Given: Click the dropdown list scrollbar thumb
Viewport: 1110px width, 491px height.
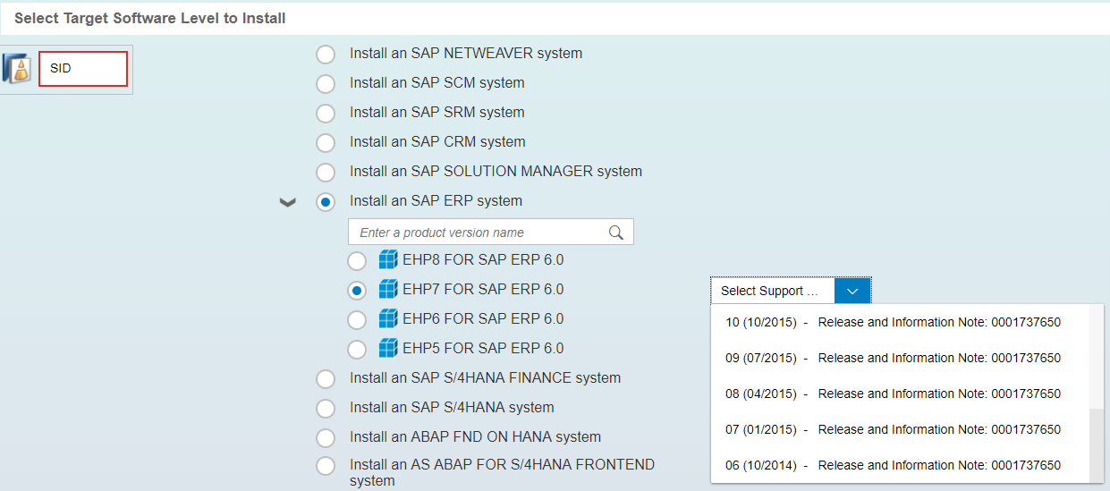Looking at the screenshot, I should 1097,444.
